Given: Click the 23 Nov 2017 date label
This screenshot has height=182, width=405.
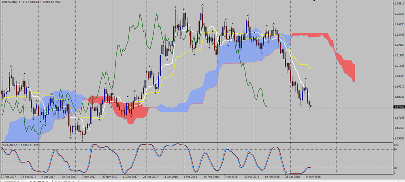Looking at the screenshot, I should click(x=109, y=177).
